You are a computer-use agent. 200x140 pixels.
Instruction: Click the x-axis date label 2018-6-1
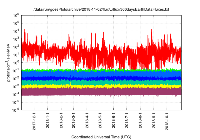(113, 120)
